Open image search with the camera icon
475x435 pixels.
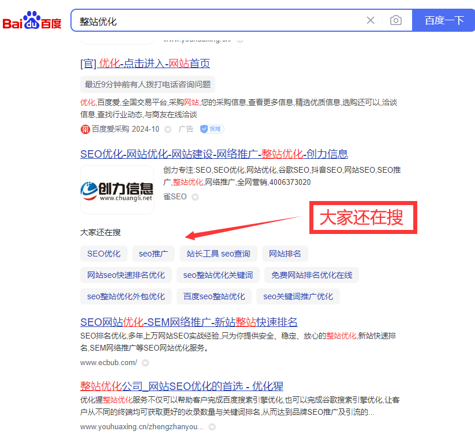(x=395, y=20)
